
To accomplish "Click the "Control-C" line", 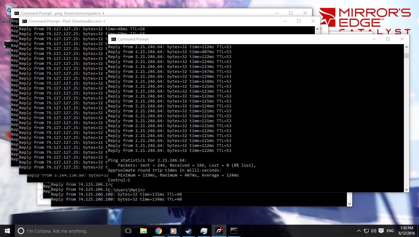I will (119, 180).
